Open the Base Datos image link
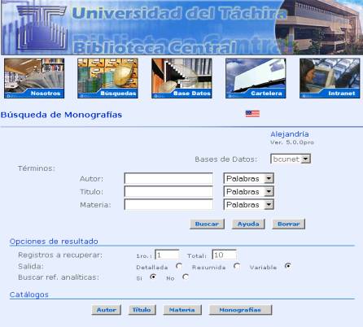363x327 pixels. (181, 78)
